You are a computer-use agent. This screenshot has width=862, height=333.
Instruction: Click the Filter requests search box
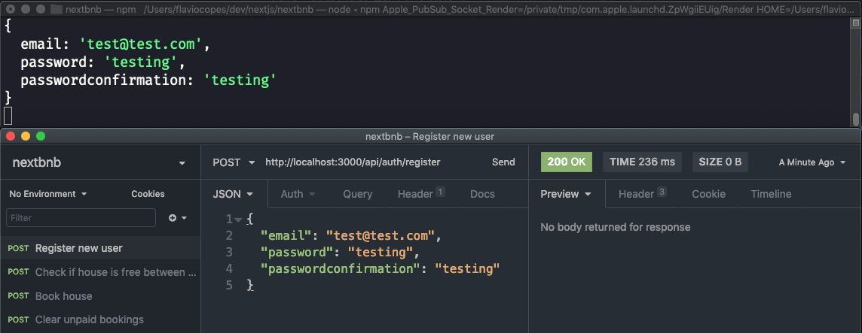(x=81, y=218)
